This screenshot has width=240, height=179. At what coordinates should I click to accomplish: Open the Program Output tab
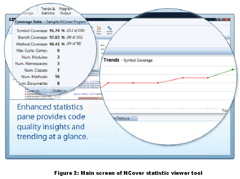coord(65,11)
